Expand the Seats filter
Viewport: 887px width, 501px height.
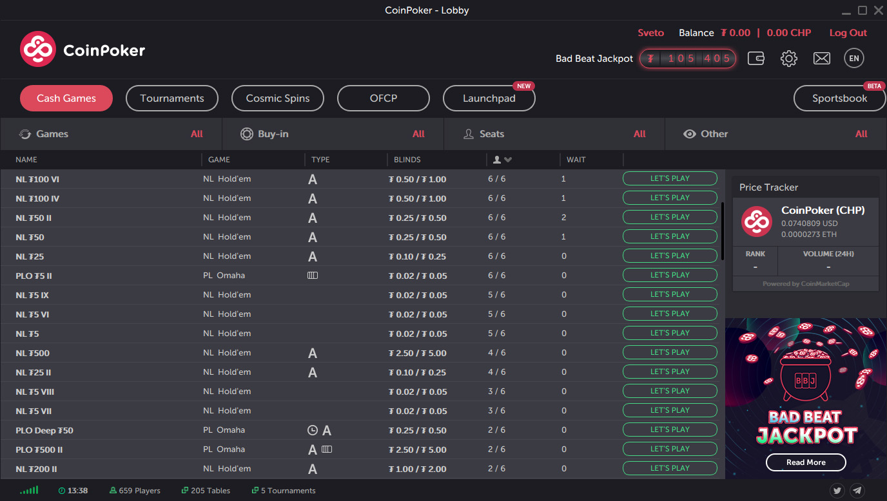(554, 134)
